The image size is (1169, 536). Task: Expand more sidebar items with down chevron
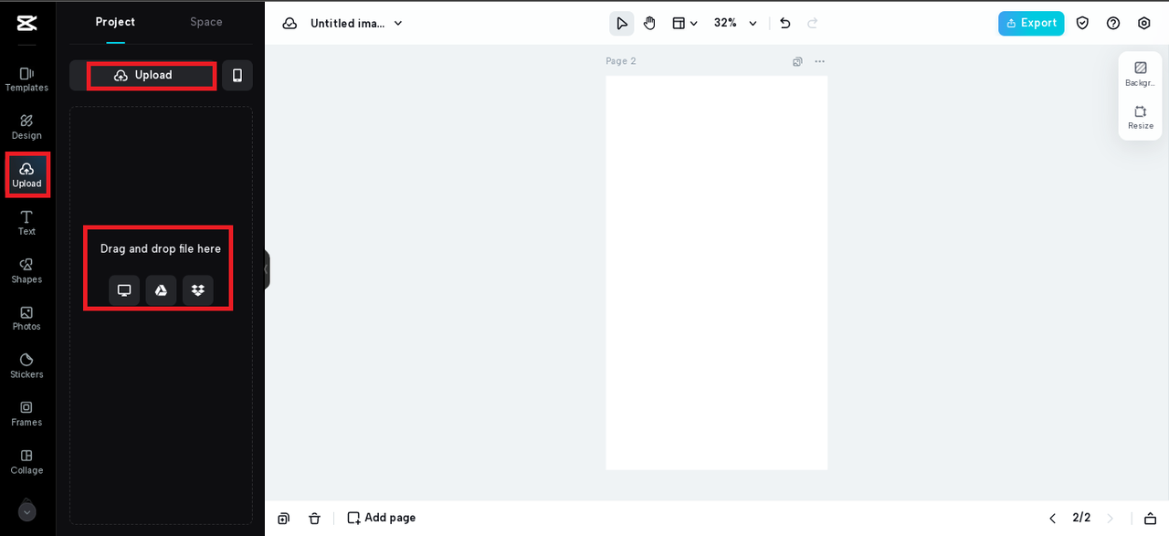pos(27,512)
